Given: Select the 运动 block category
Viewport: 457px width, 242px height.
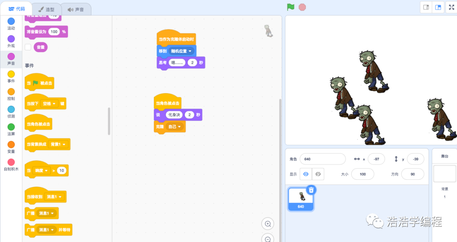Looking at the screenshot, I should pyautogui.click(x=11, y=24).
